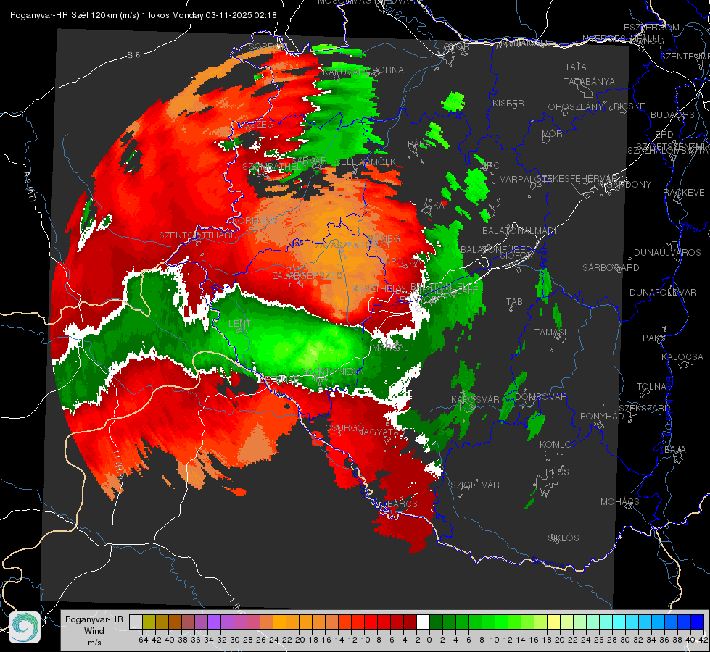Click the SARBOGARD label
Viewport: 710px width, 652px height.
pos(611,268)
